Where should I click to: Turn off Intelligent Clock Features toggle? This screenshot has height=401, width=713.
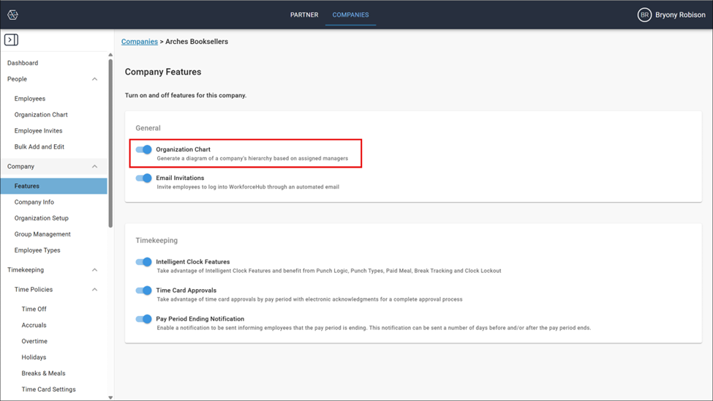click(x=143, y=262)
